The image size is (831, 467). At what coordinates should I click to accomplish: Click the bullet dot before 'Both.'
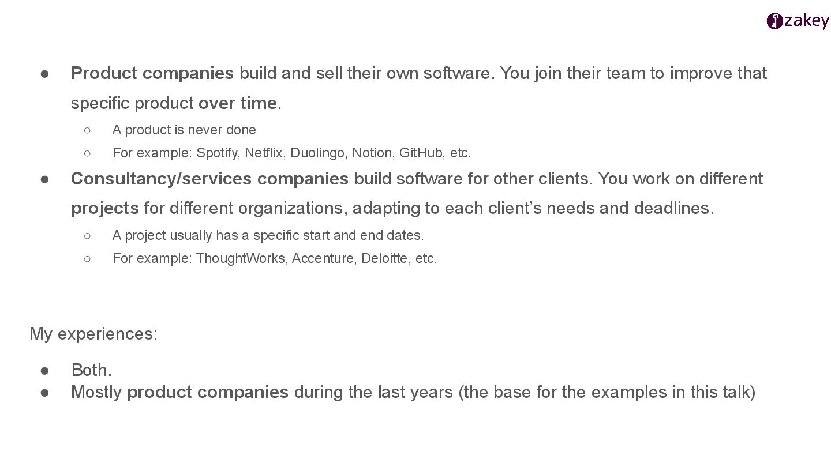pyautogui.click(x=44, y=370)
